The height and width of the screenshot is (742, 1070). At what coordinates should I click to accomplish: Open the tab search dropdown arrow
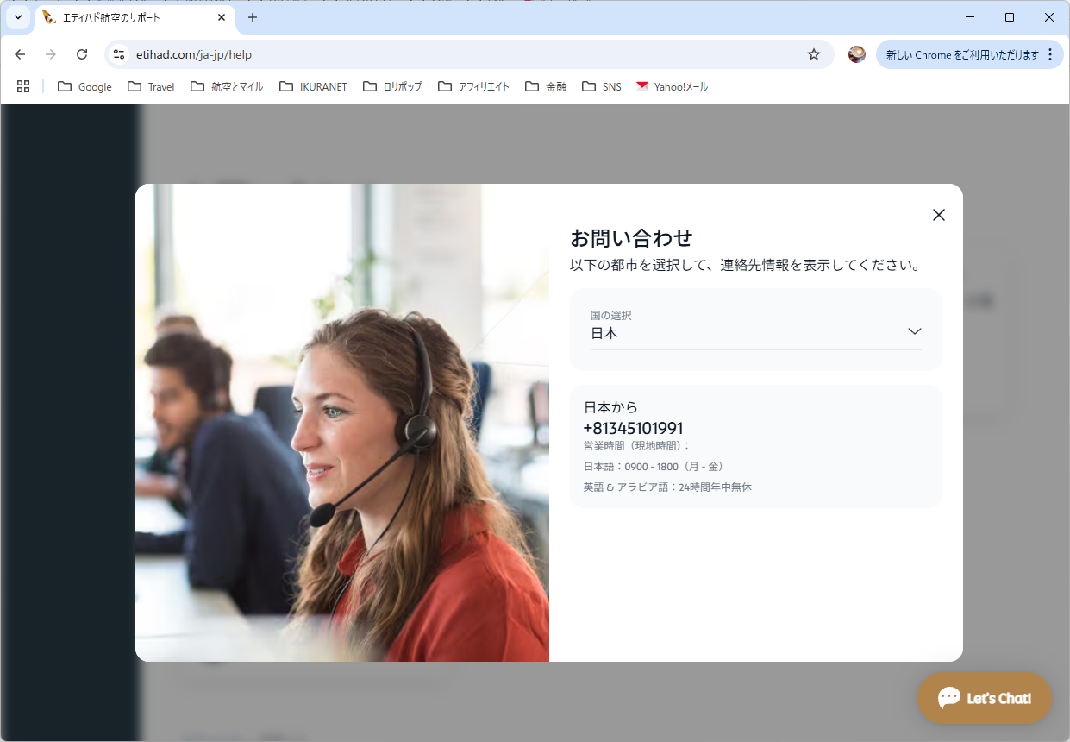pyautogui.click(x=17, y=17)
